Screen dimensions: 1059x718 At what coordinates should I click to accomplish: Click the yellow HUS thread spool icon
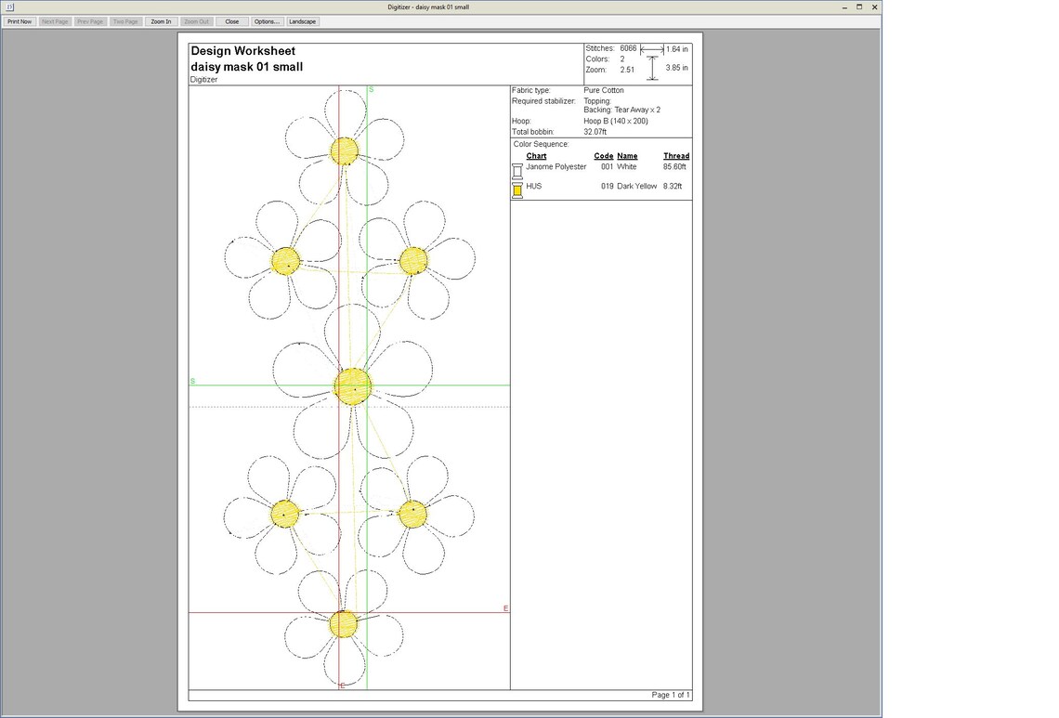click(x=517, y=190)
